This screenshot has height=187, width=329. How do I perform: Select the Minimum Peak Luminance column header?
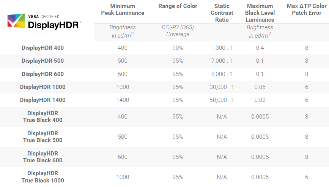[123, 10]
